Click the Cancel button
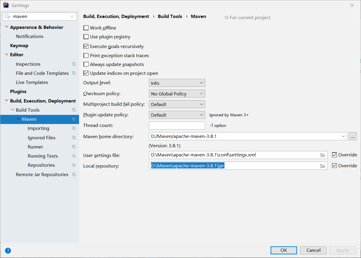361x258 pixels. tap(313, 250)
